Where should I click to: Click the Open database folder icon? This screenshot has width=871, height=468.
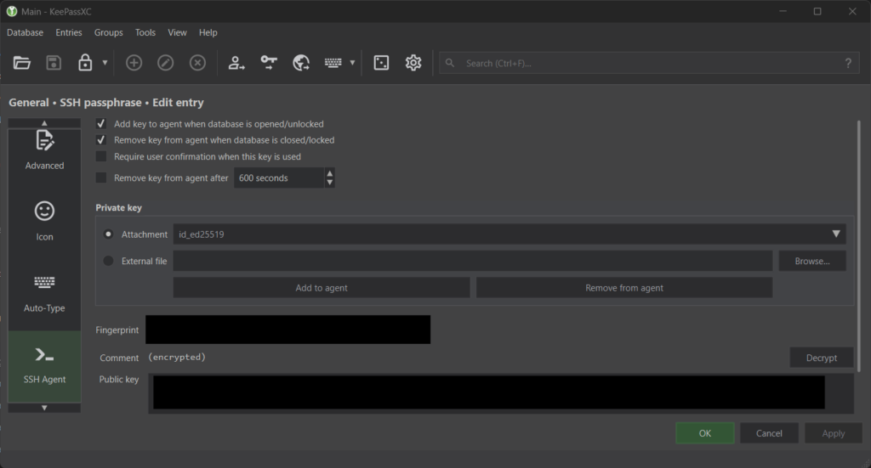(21, 63)
